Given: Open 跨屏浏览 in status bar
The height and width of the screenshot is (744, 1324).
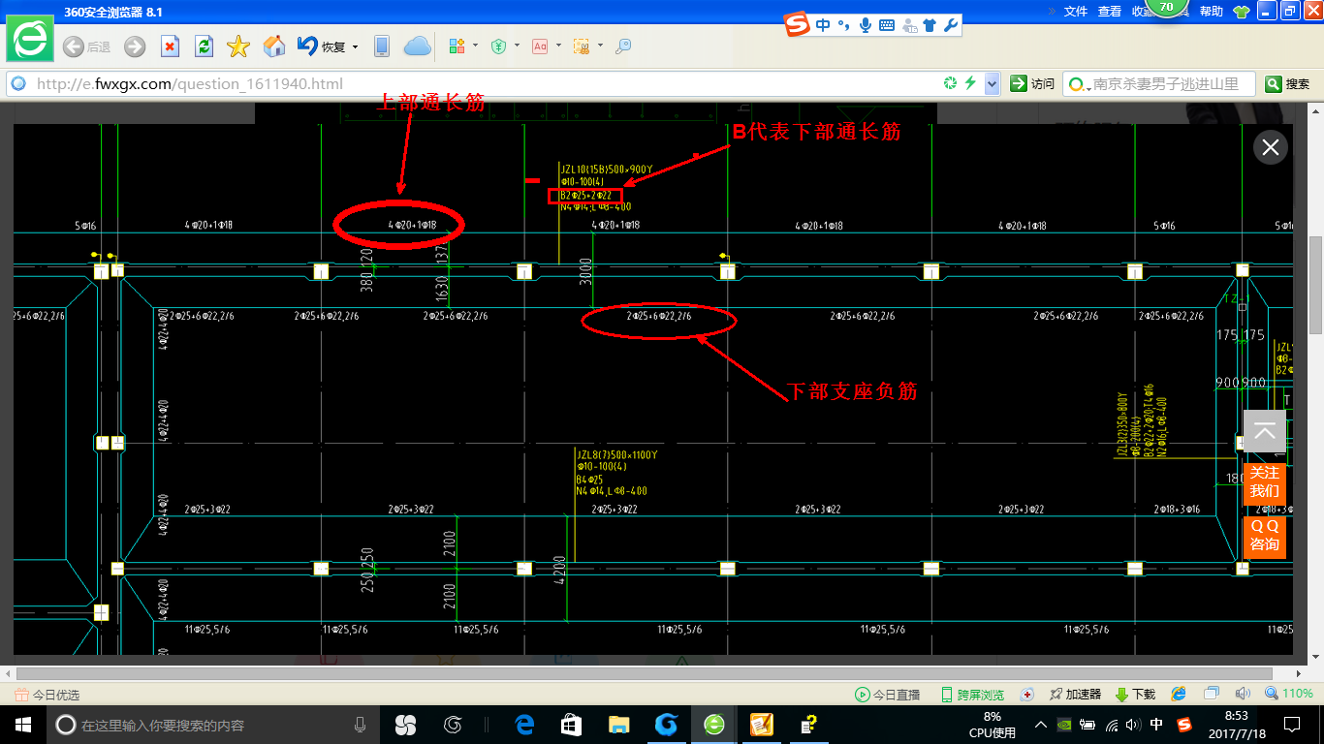Looking at the screenshot, I should pos(972,695).
